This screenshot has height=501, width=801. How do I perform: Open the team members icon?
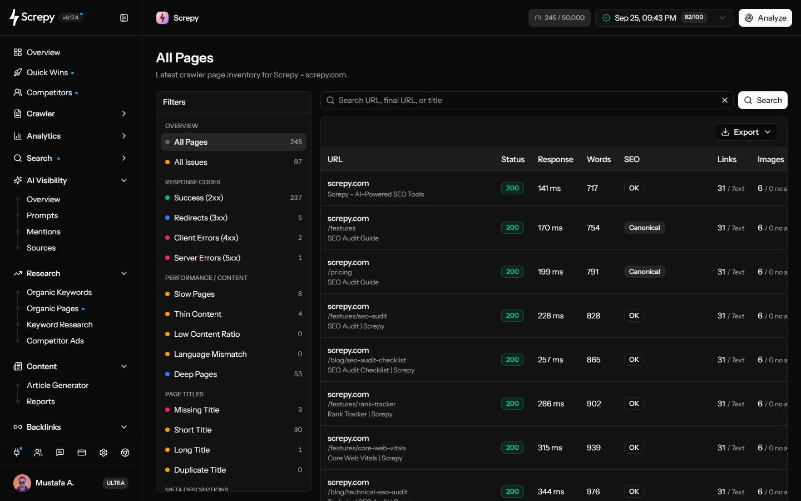[x=38, y=453]
